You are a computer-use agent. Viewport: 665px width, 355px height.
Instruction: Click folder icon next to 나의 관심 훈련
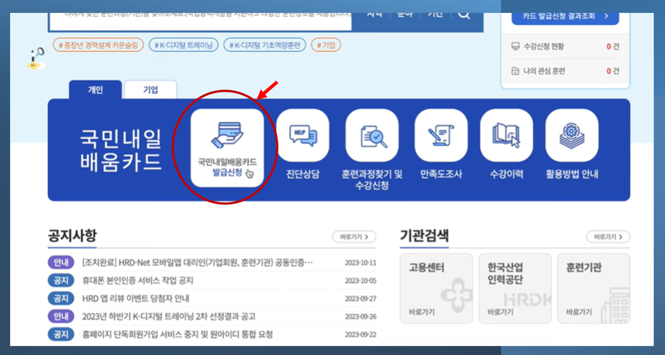tap(515, 71)
